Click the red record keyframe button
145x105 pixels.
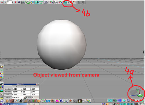tap(2, 2)
